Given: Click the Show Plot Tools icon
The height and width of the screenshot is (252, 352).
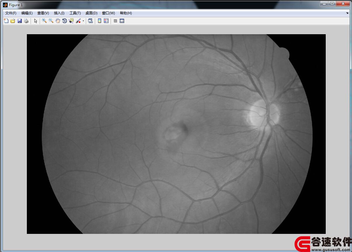Looking at the screenshot, I should coord(122,21).
